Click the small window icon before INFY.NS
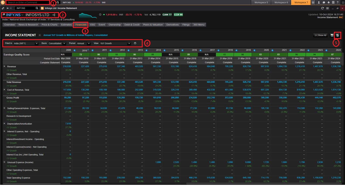This screenshot has width=345, height=194. [x=4, y=15]
